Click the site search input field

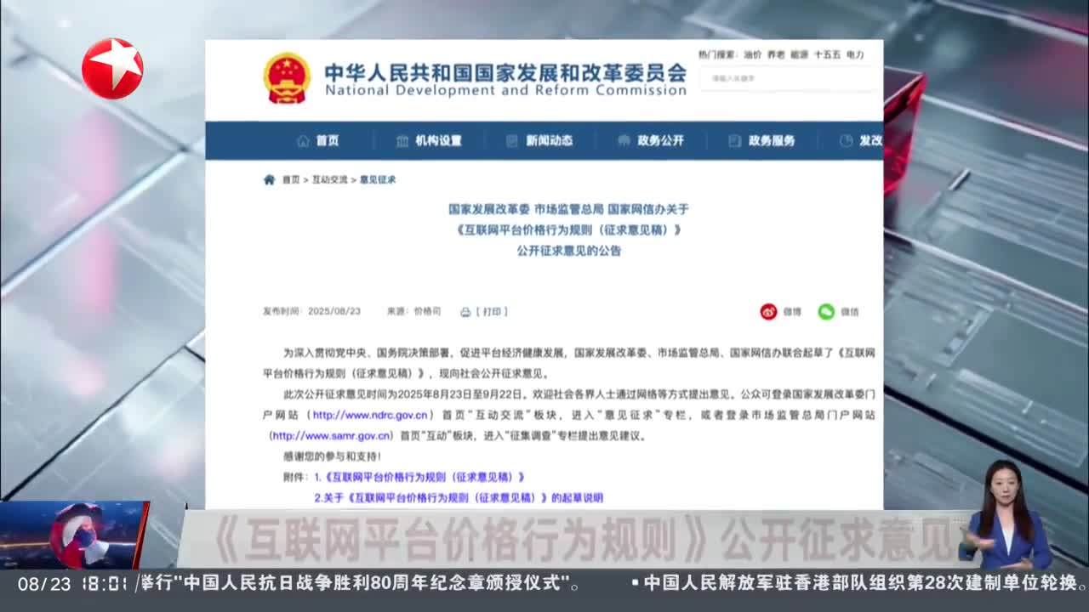pos(787,78)
